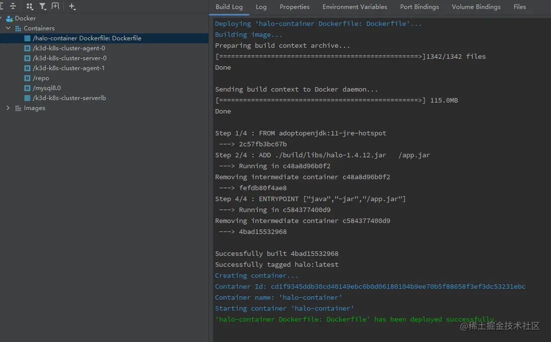Select /halo-container Dockerfile: Dockerfile row
This screenshot has width=551, height=342.
coord(104,38)
